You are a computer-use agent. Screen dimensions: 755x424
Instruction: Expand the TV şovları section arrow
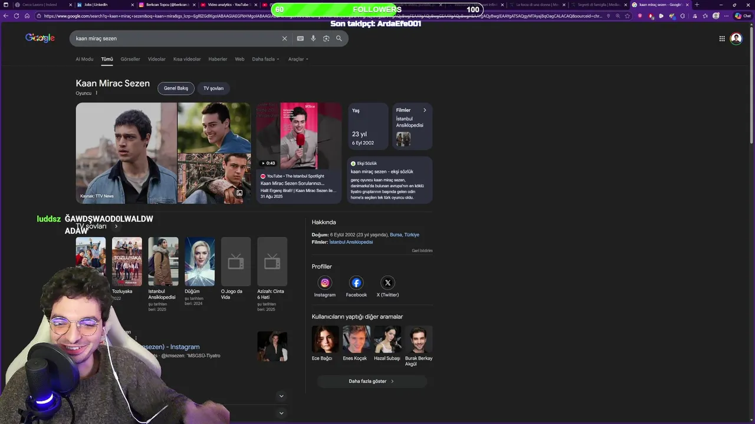(x=116, y=226)
